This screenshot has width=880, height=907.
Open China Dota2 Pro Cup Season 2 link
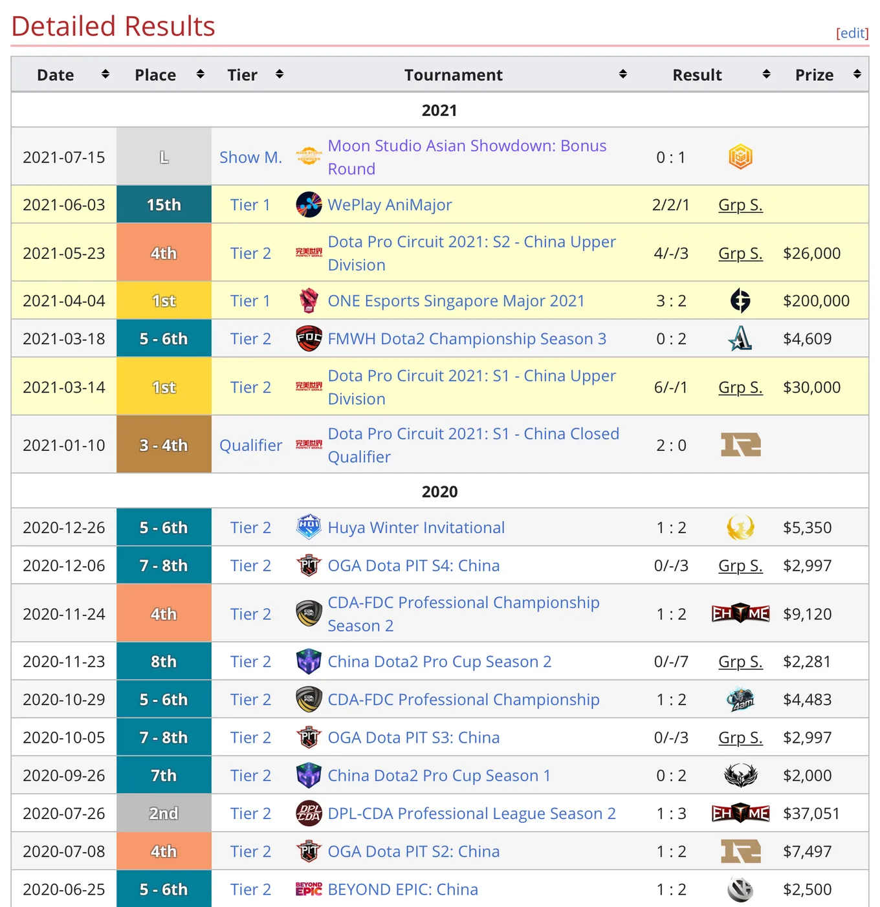click(439, 662)
